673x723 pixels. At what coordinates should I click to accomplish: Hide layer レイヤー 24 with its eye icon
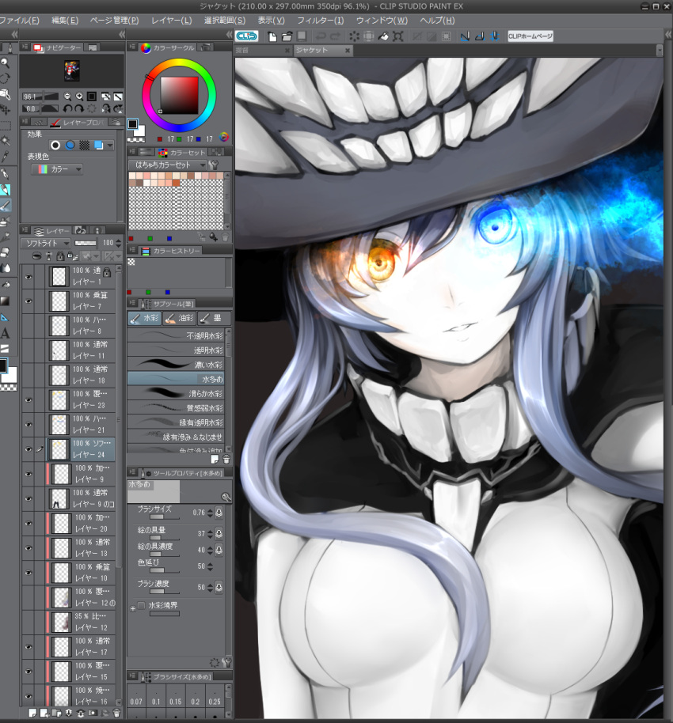click(29, 449)
